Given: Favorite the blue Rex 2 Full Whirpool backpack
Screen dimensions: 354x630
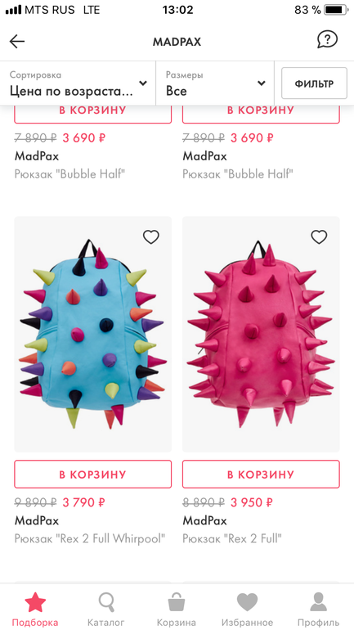Looking at the screenshot, I should point(151,237).
